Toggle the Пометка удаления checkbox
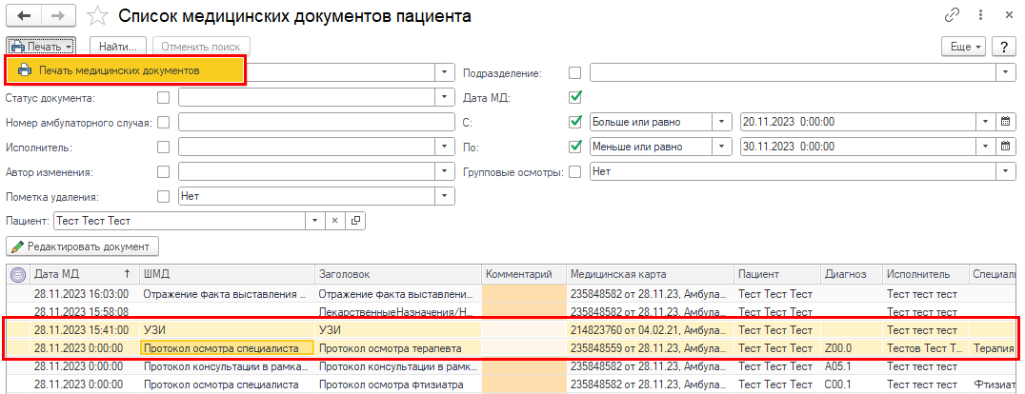 (164, 196)
